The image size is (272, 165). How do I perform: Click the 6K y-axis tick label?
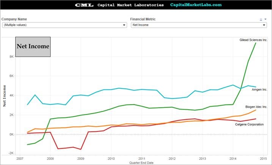pos(11,76)
